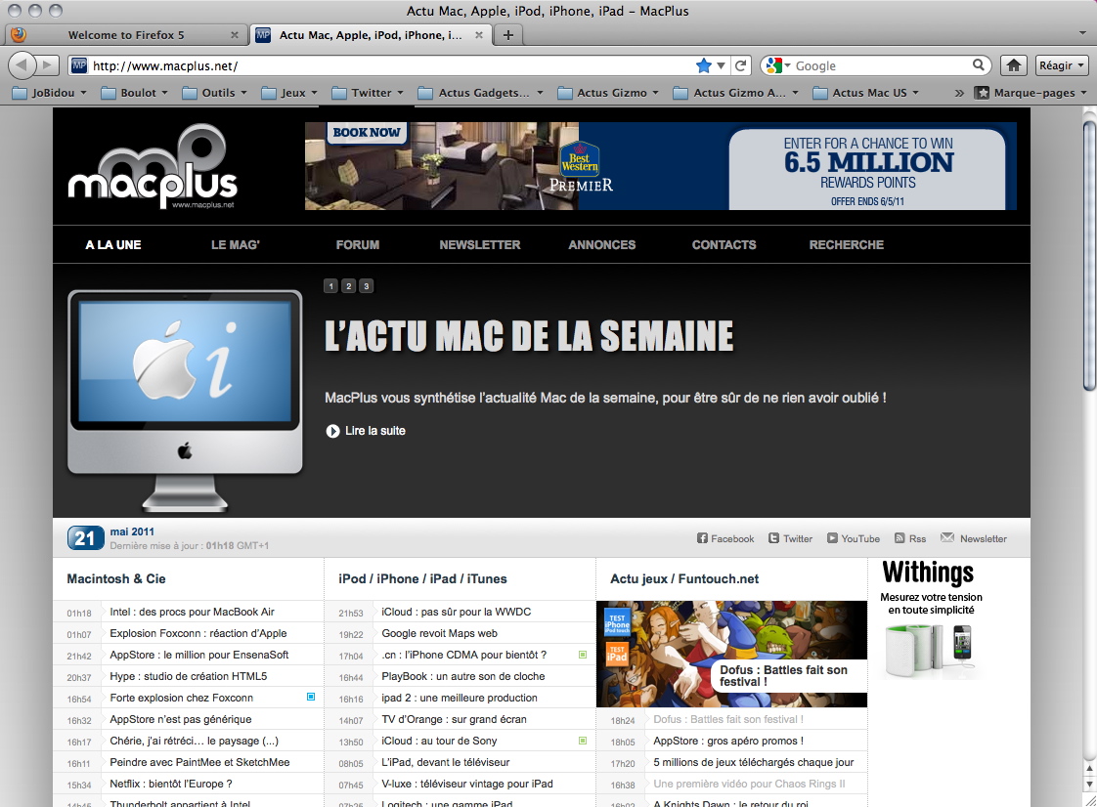Open the NEWSLETTER menu item

click(480, 245)
